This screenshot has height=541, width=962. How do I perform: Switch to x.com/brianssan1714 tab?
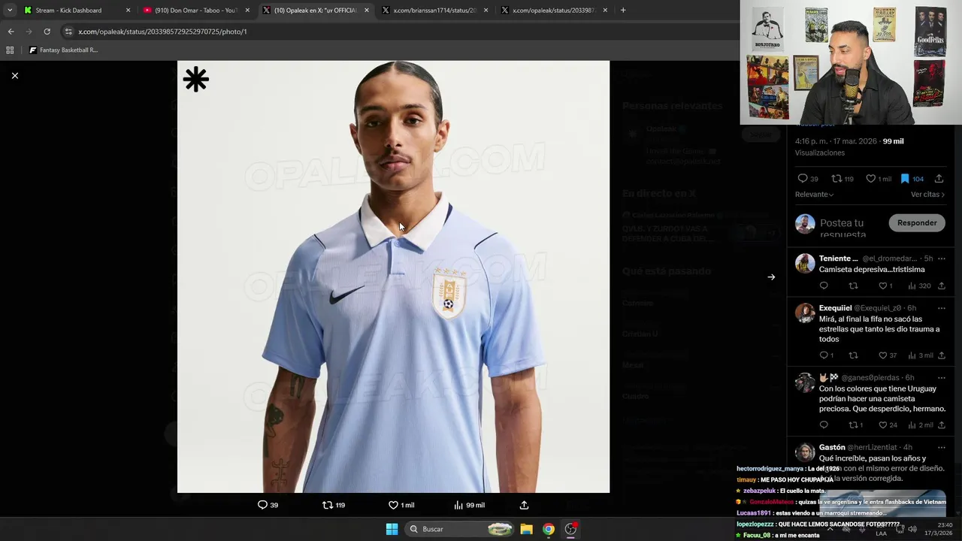click(x=434, y=11)
